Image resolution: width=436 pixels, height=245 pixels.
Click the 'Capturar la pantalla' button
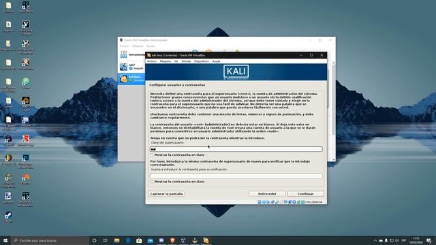coord(166,194)
